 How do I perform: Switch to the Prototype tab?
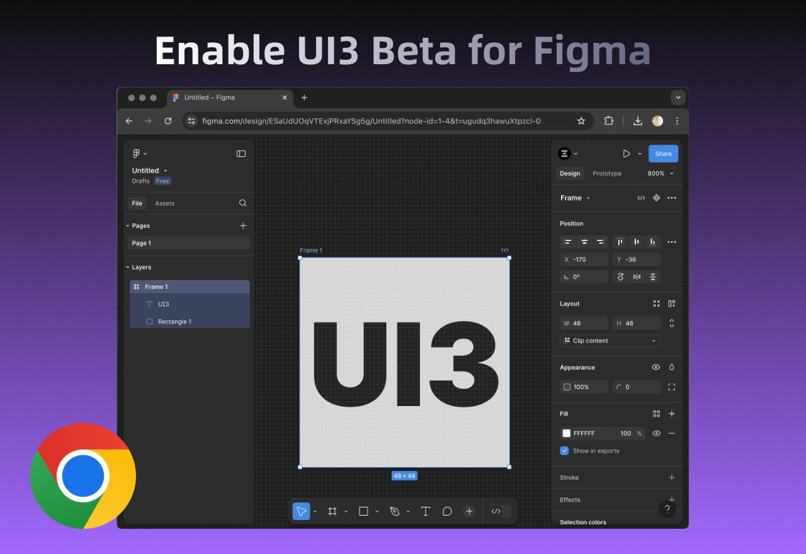(606, 173)
